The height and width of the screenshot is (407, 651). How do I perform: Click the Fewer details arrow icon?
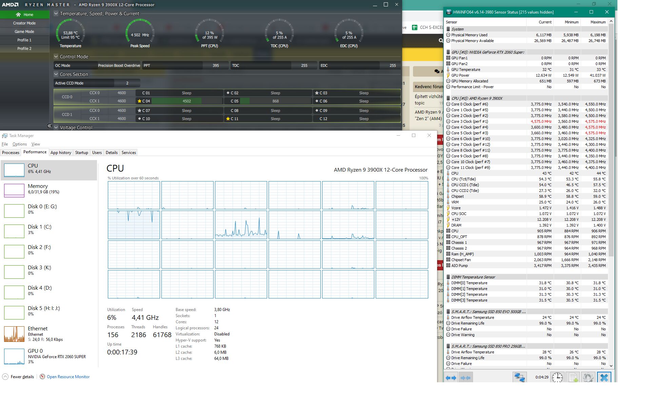point(5,376)
